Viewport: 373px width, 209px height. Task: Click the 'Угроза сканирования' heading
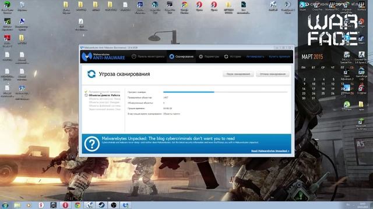(x=124, y=74)
